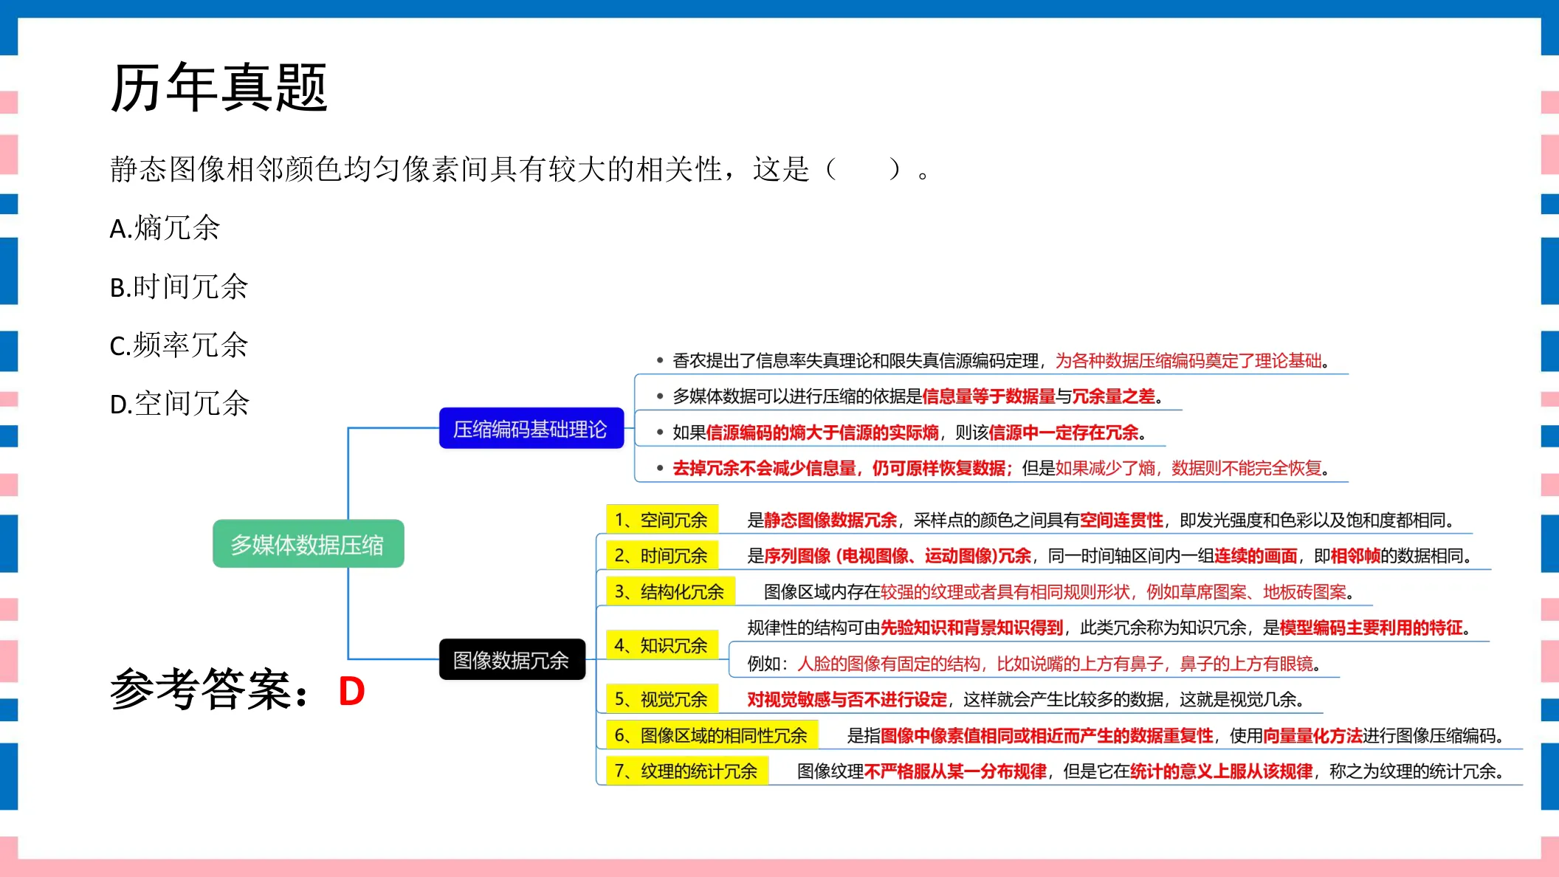The height and width of the screenshot is (877, 1559).
Task: Select answer option A.熵冗余
Action: (x=165, y=228)
